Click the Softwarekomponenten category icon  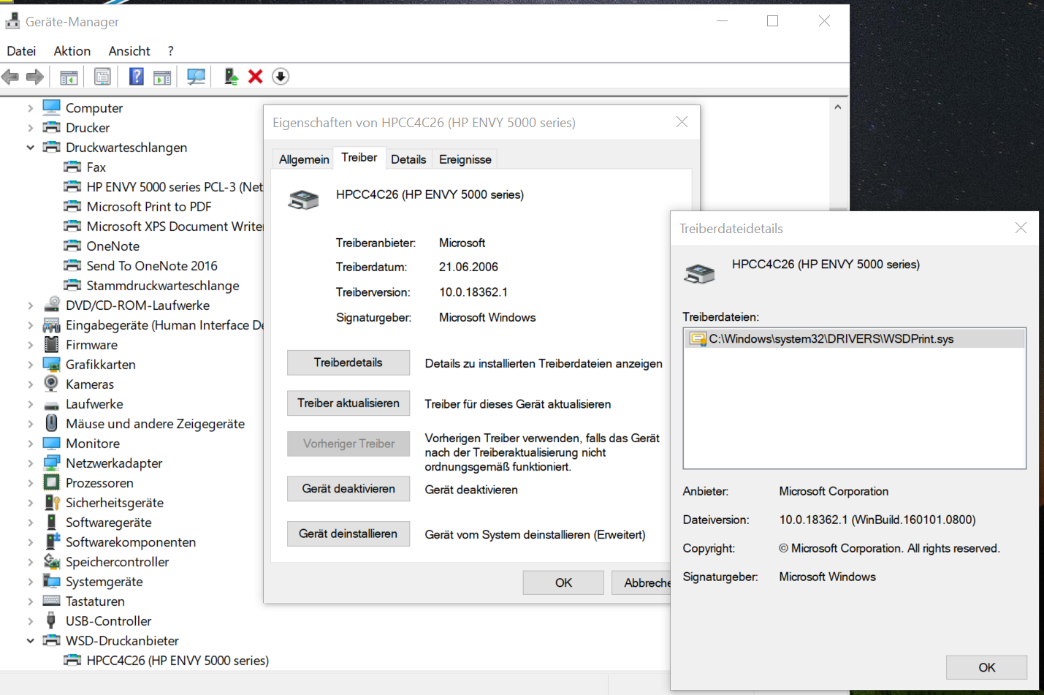pyautogui.click(x=53, y=542)
